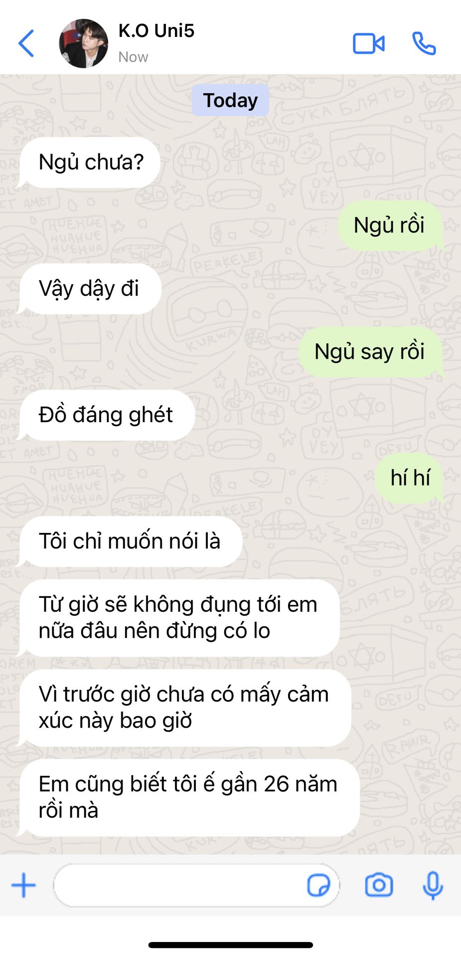Select the 'Tôi chỉ muốn nói là' message
Screen dimensions: 461x958
(x=131, y=541)
